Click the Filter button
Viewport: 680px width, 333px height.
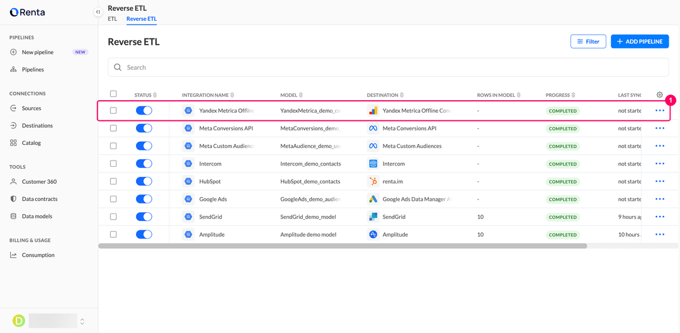[x=588, y=42]
